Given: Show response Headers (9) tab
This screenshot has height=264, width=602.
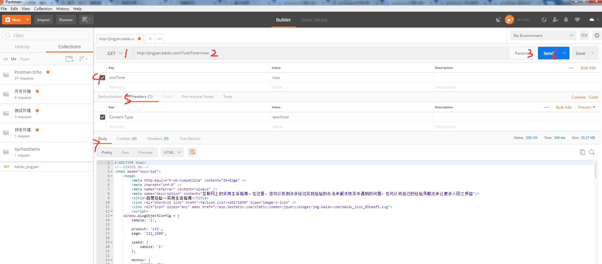Looking at the screenshot, I should coord(158,139).
